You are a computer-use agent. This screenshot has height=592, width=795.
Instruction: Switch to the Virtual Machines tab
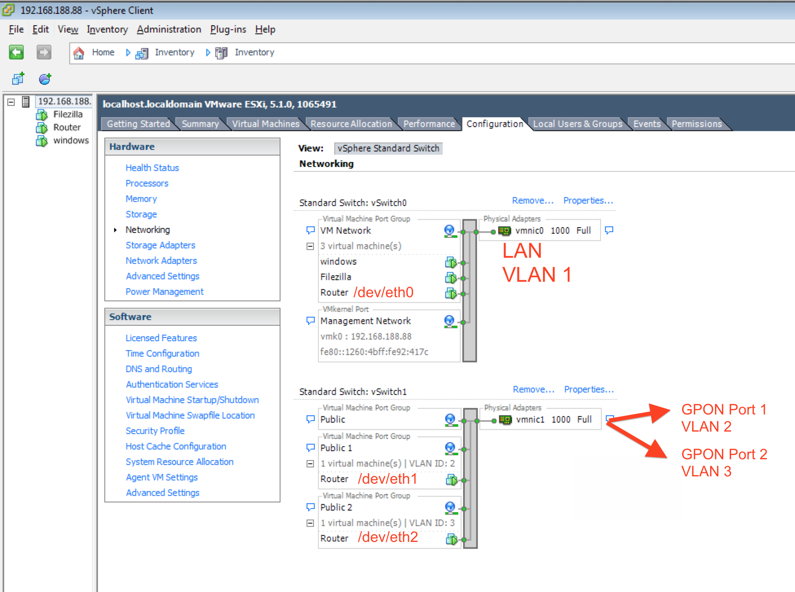266,124
